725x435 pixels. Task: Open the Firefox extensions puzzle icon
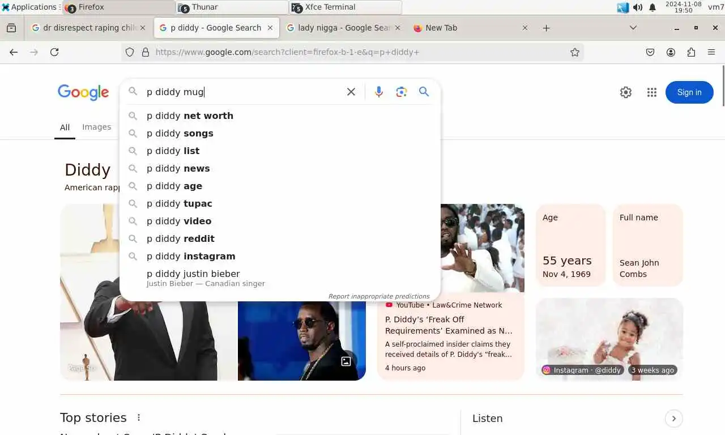pos(691,52)
